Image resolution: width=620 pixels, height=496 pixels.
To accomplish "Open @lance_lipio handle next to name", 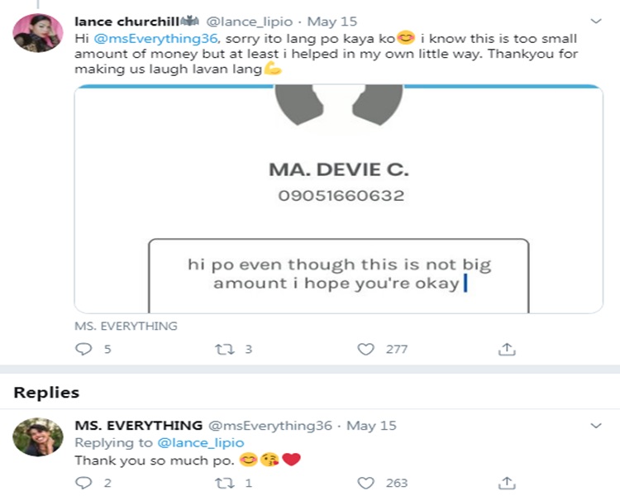I will (250, 21).
